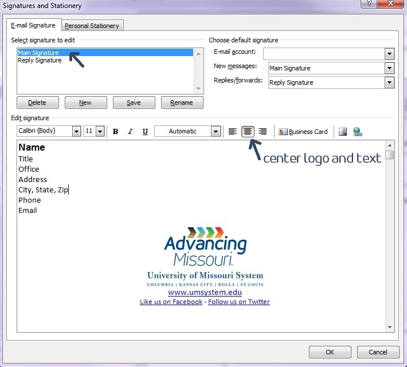Viewport: 407px width, 367px height.
Task: Rename the selected signature
Action: 182,102
